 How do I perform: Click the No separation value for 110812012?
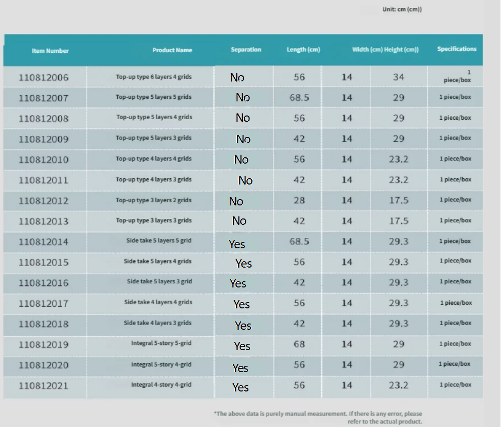tap(236, 202)
